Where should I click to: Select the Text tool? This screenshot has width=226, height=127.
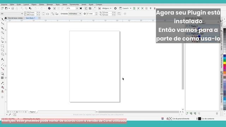click(2, 59)
